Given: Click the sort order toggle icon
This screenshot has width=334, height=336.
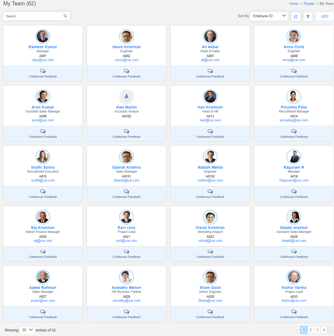Looking at the screenshot, I should [x=296, y=16].
